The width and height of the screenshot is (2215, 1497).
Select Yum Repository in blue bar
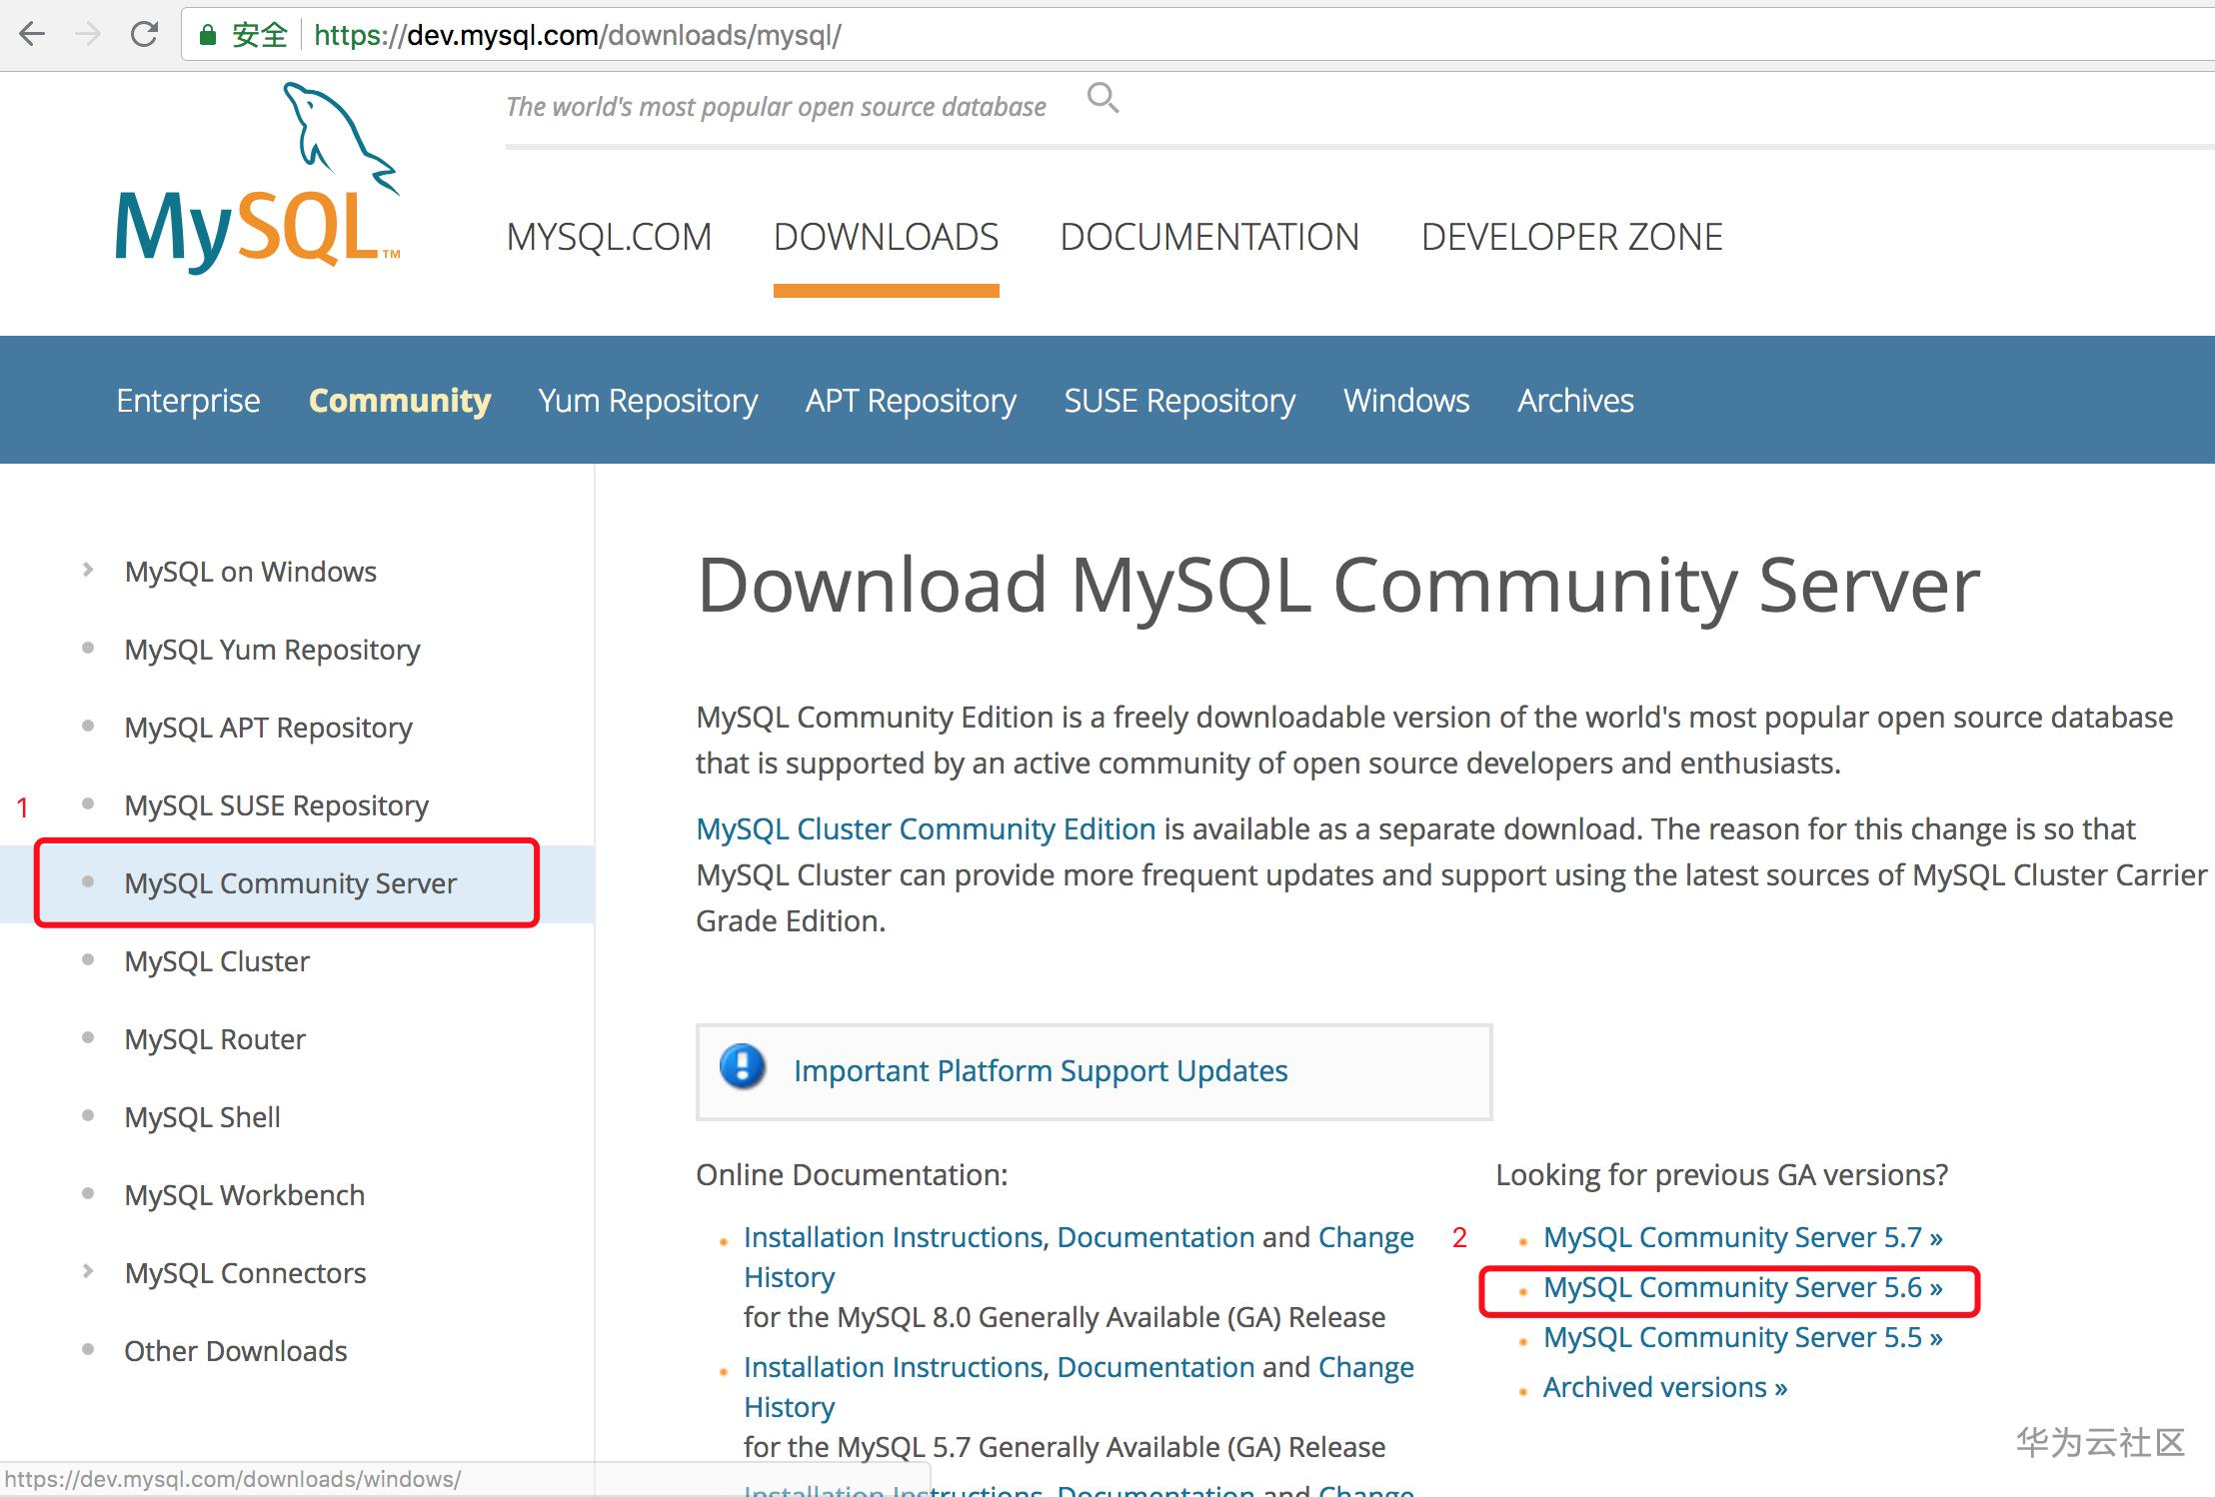(648, 401)
